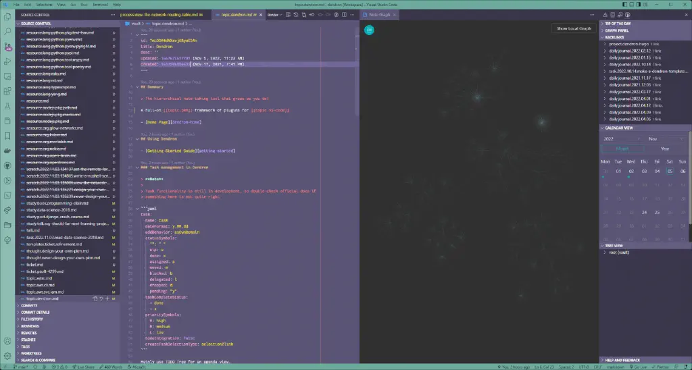
Task: Open talk.md in the changes list
Action: click(68, 230)
